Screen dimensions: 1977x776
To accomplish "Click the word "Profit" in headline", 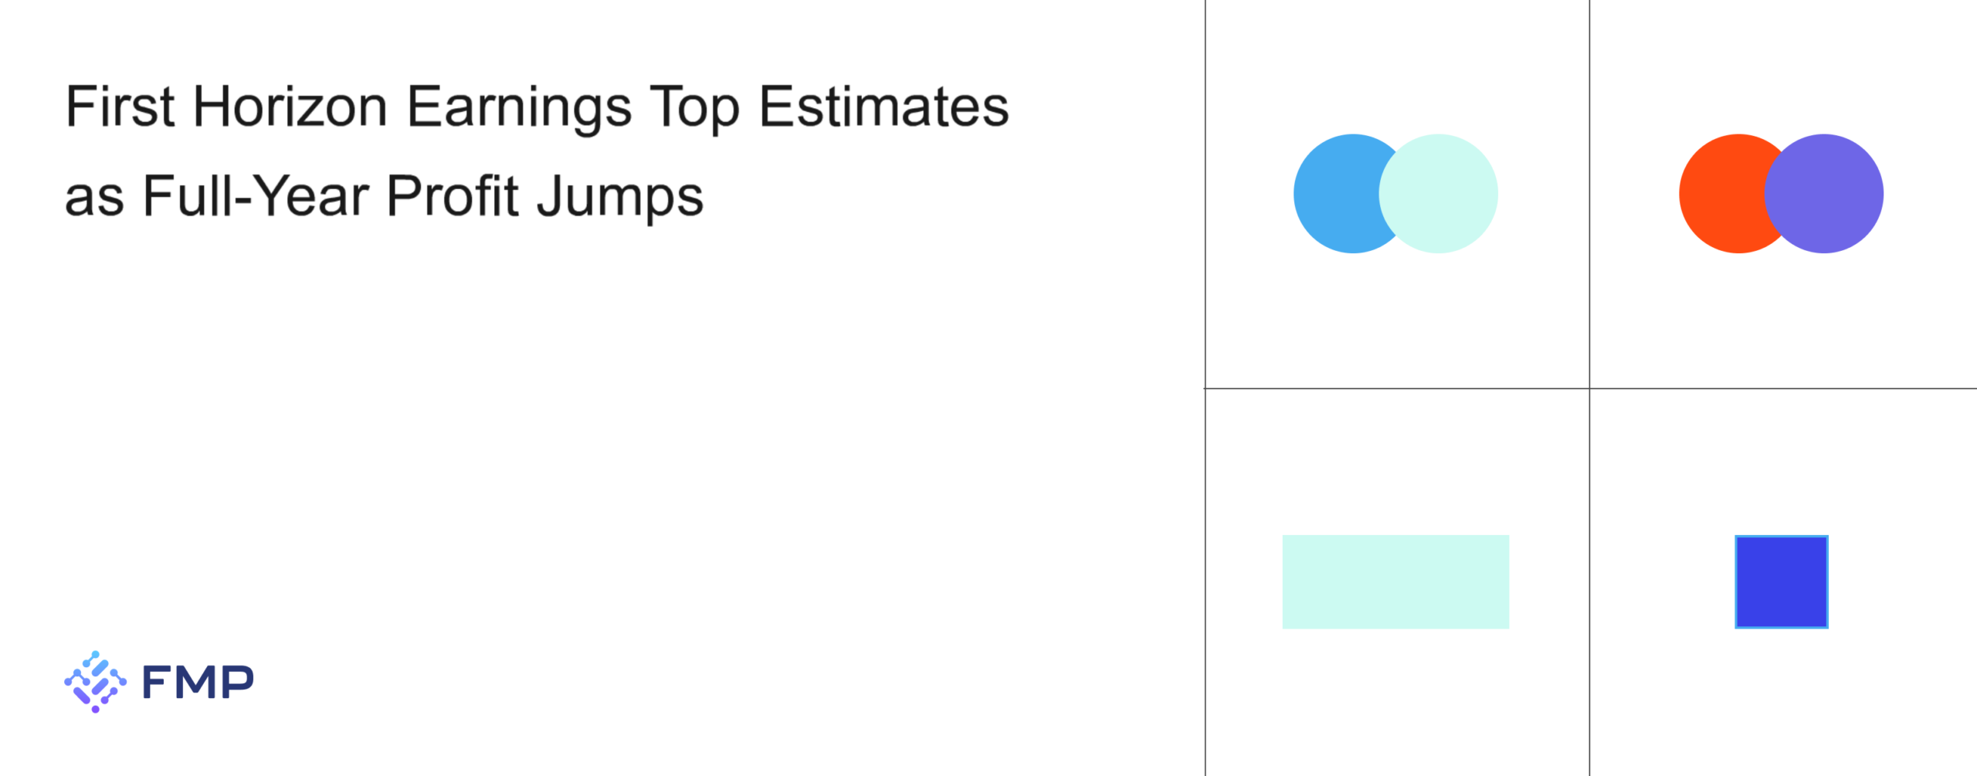I will point(453,196).
